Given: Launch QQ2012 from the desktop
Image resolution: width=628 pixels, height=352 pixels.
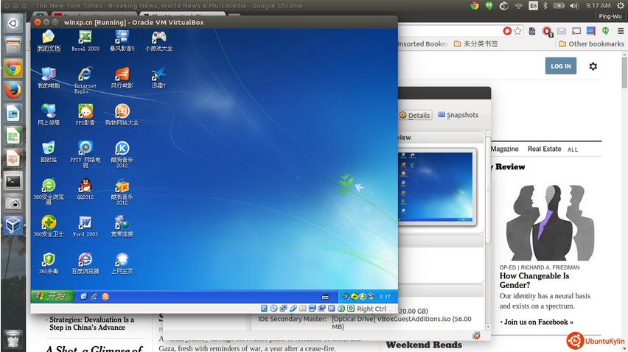Looking at the screenshot, I should [x=85, y=186].
